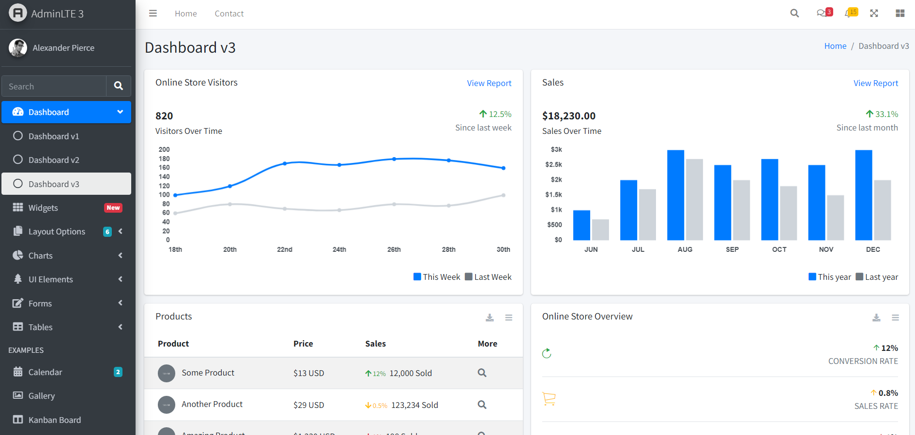Viewport: 915px width, 435px height.
Task: Click the blue This Week legend swatch
Action: (x=417, y=276)
